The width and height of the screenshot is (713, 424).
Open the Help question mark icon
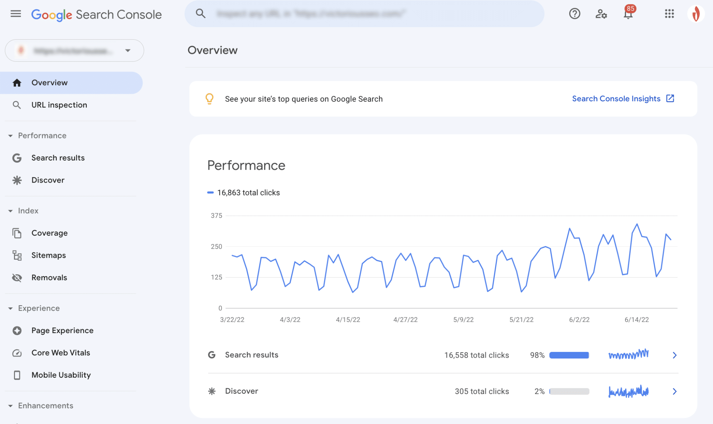[574, 14]
